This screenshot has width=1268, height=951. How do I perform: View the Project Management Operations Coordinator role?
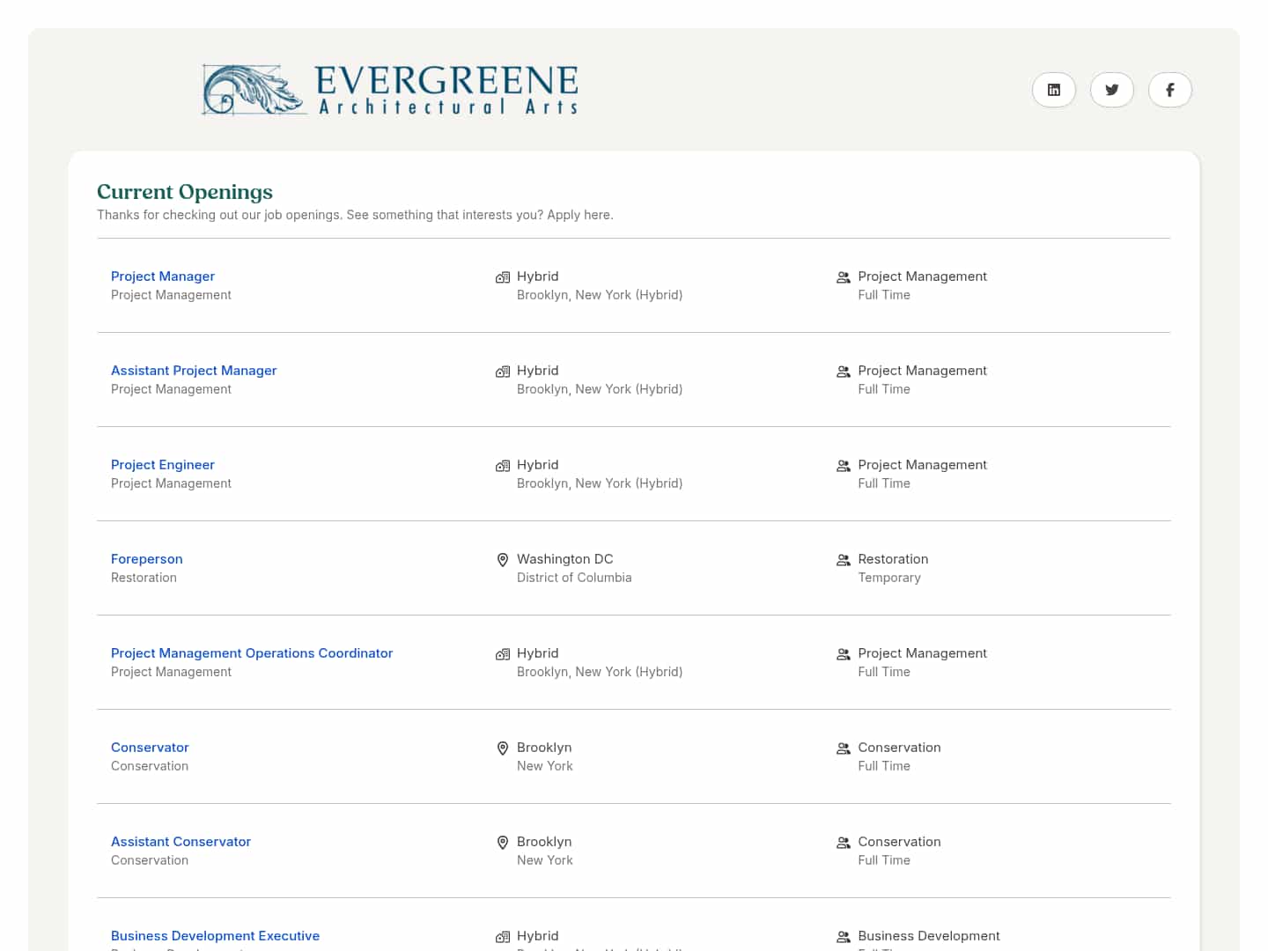click(252, 652)
